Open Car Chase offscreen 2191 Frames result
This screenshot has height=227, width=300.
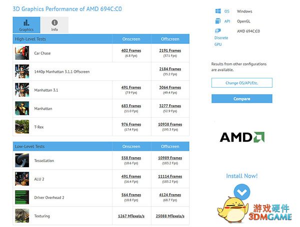[170, 50]
